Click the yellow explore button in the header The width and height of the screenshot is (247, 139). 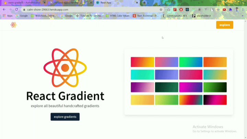coord(225,25)
